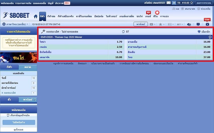This screenshot has width=214, height=133.
Task: Click the double arrow next to balance
Action: [174, 3]
